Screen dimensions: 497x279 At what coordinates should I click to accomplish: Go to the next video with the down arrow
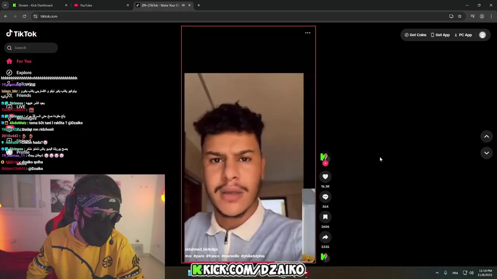(x=487, y=153)
